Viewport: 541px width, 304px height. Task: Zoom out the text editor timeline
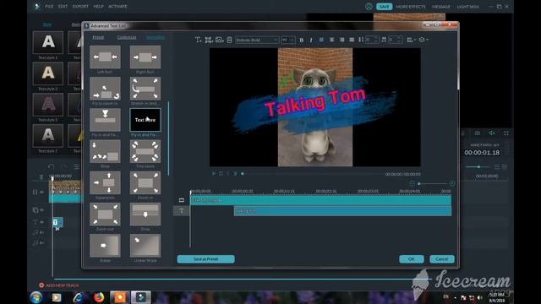[412, 183]
